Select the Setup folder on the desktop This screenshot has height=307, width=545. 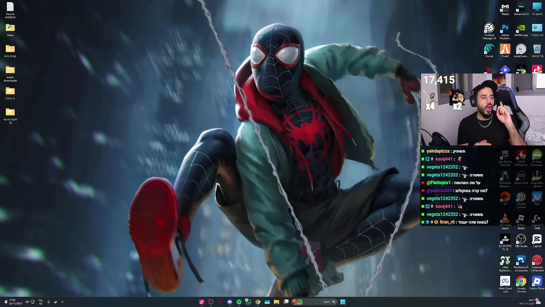[10, 30]
